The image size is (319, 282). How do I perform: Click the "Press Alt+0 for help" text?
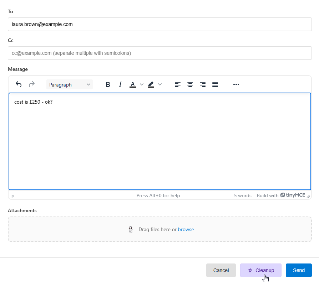(x=158, y=195)
